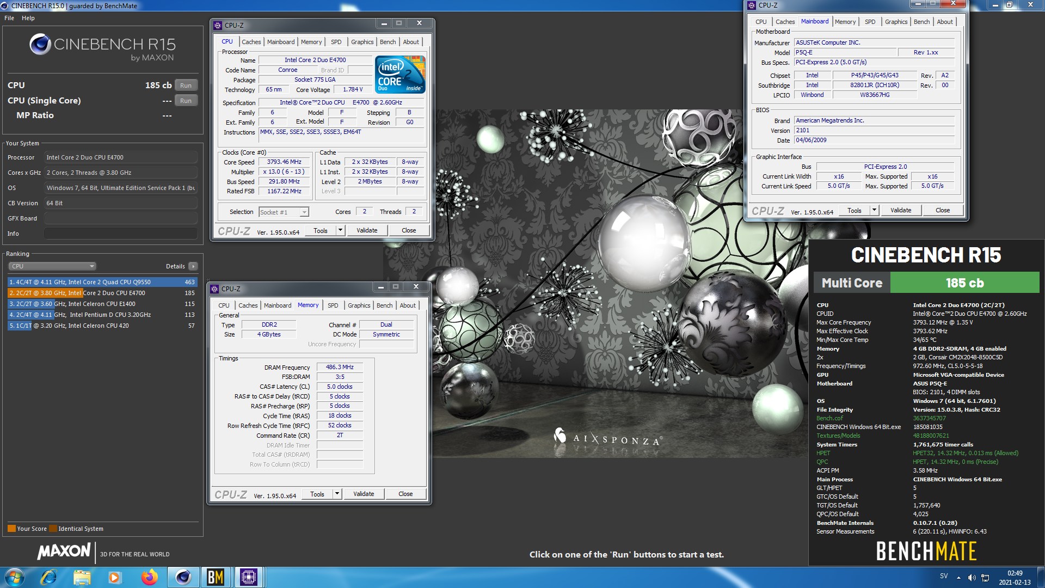Click CPU-Z title icon in CPU-tab window

point(218,26)
